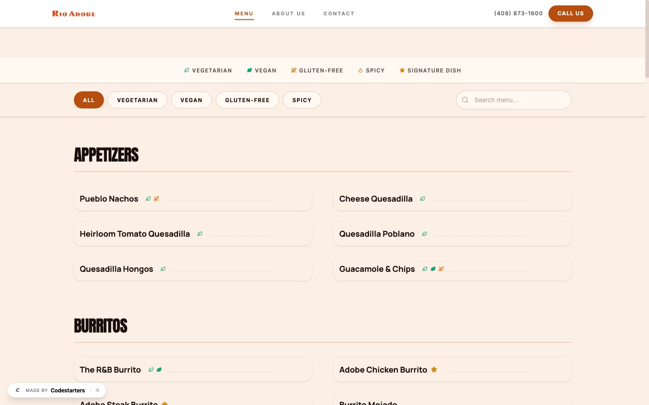Go to About Us page
Image resolution: width=649 pixels, height=405 pixels.
(288, 13)
